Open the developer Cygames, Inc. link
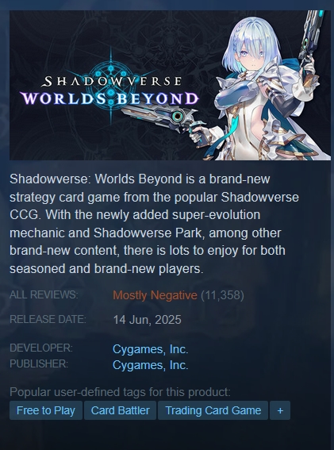Image resolution: width=334 pixels, height=450 pixels. point(151,349)
